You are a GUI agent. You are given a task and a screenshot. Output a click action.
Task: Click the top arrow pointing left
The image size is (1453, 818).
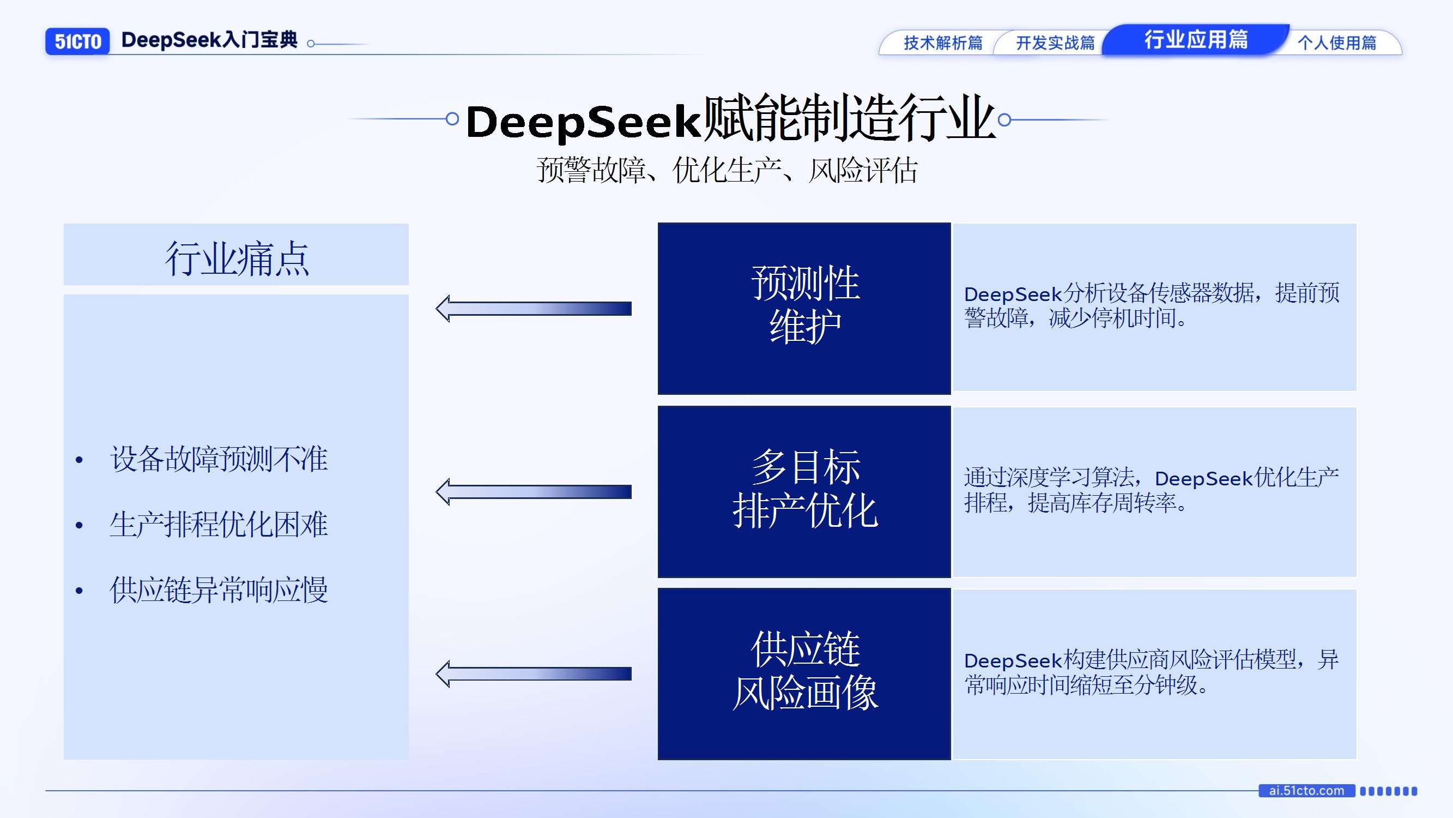[533, 308]
